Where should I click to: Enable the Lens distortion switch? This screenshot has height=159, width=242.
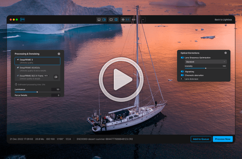[182, 79]
